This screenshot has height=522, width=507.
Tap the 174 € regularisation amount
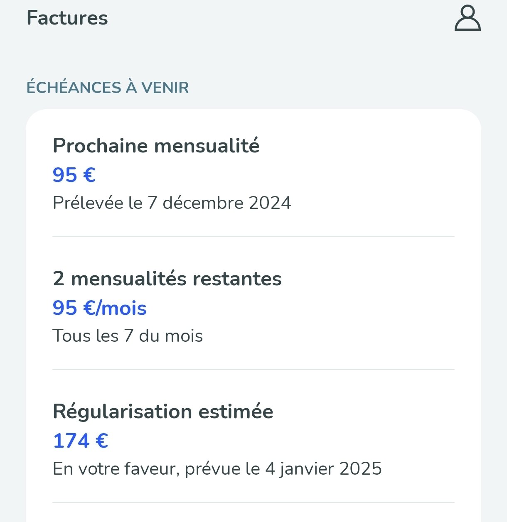[x=81, y=441]
